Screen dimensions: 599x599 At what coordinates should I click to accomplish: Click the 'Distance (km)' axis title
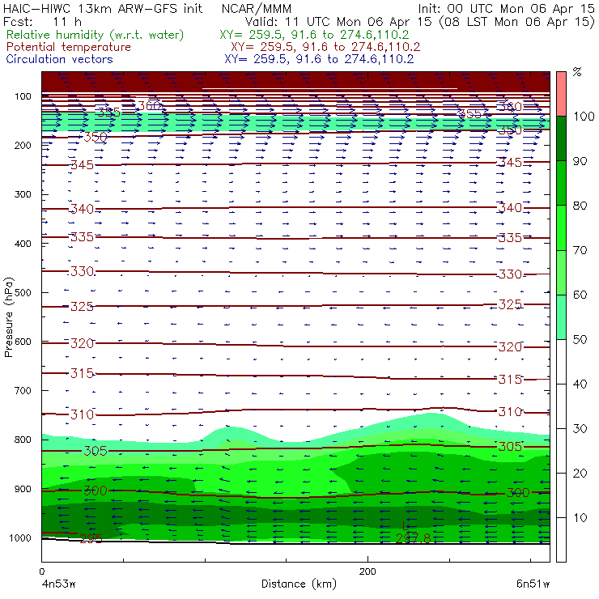tap(299, 584)
